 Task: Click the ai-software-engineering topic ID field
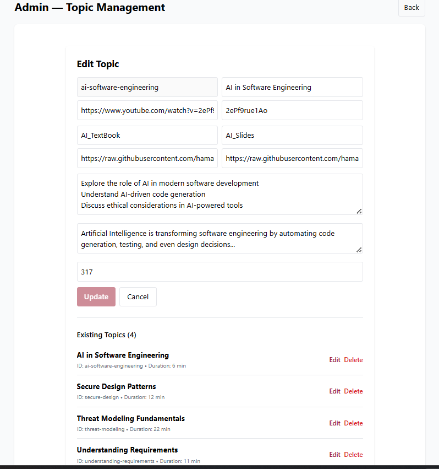pos(147,87)
